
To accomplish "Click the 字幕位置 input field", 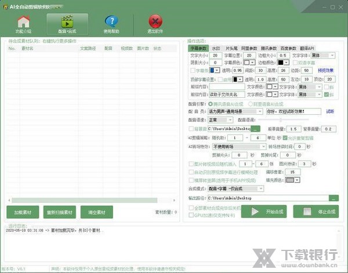I will 249,55.
